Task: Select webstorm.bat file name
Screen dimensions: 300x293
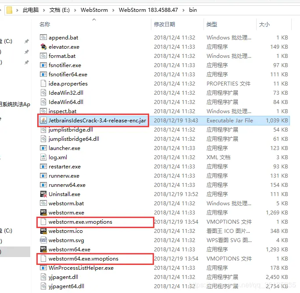Action: (x=66, y=203)
